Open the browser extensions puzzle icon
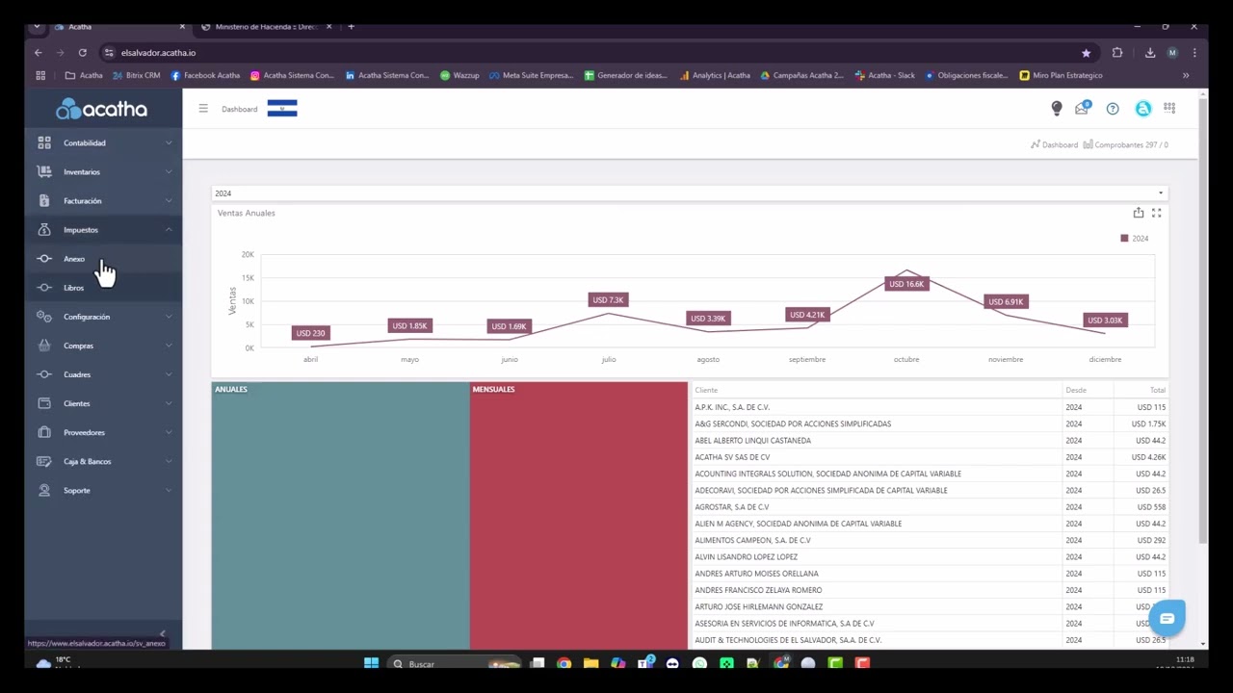This screenshot has height=693, width=1233. [1117, 53]
